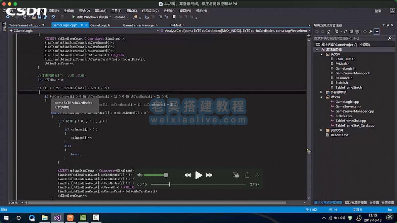Viewport: 397px width, 223px height.
Task: Click the video share icon
Action: [247, 175]
